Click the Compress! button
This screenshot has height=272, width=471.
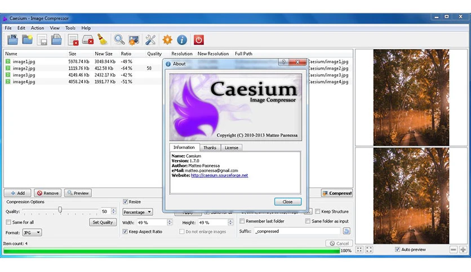point(337,193)
